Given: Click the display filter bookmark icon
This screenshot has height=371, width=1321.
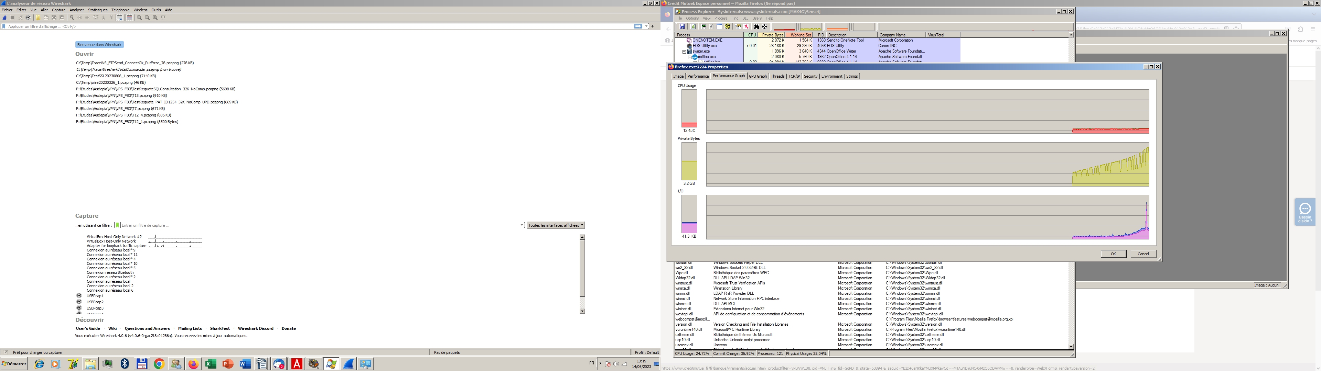Looking at the screenshot, I should [4, 26].
